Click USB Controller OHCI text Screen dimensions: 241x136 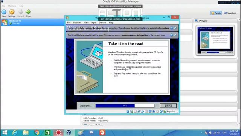pos(93,118)
